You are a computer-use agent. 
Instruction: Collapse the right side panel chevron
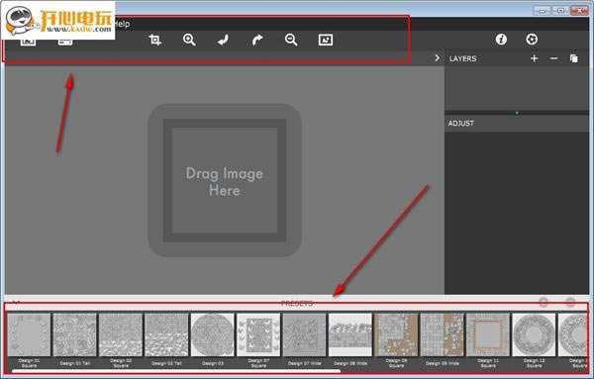coord(438,58)
